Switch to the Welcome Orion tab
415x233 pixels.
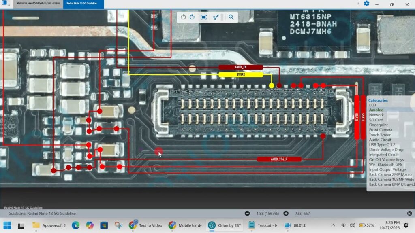coord(38,3)
